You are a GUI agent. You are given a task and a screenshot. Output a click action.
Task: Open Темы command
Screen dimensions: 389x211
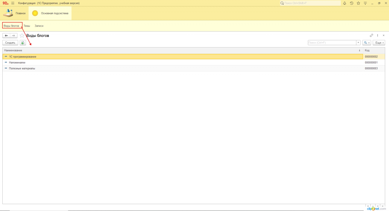point(27,26)
